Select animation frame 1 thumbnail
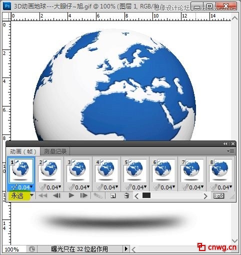Viewport: 241px width, 255px height. pyautogui.click(x=21, y=170)
